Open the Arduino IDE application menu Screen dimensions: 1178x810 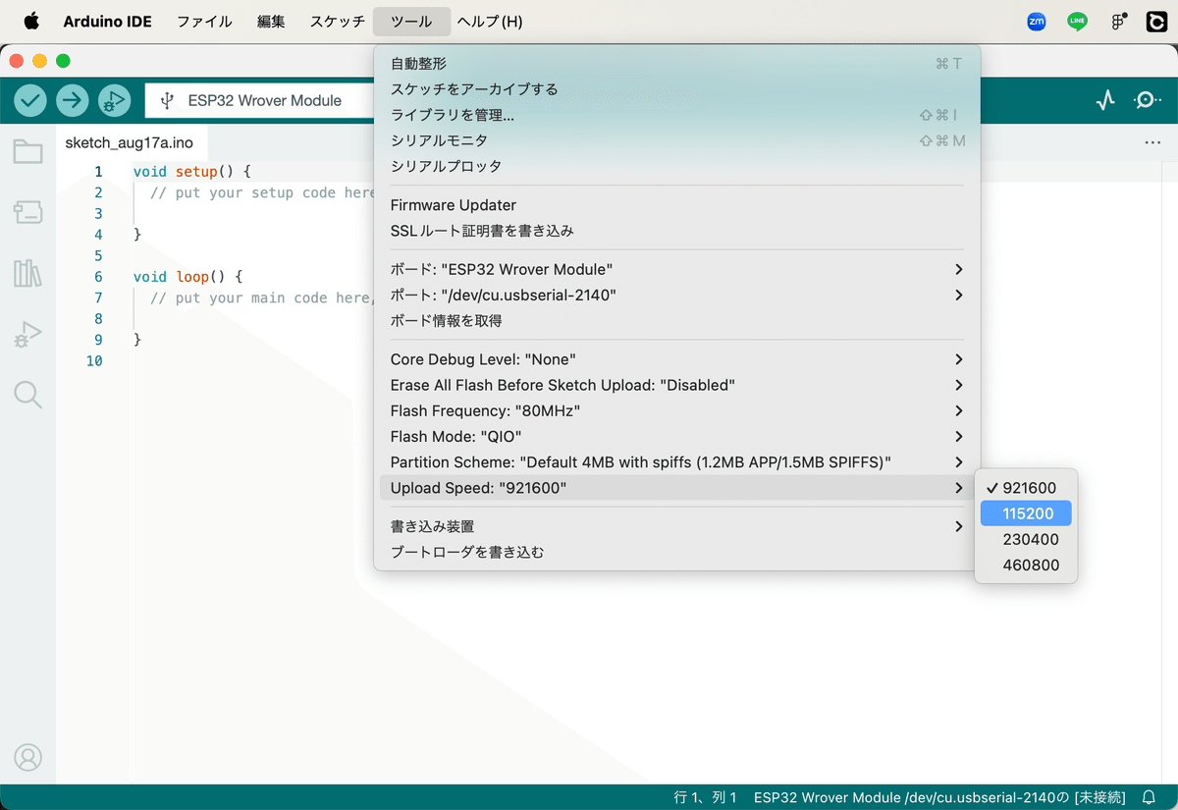(108, 22)
